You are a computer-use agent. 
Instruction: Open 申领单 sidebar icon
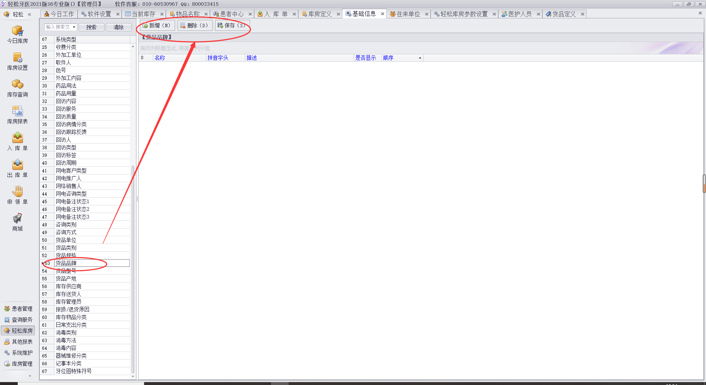click(x=17, y=195)
